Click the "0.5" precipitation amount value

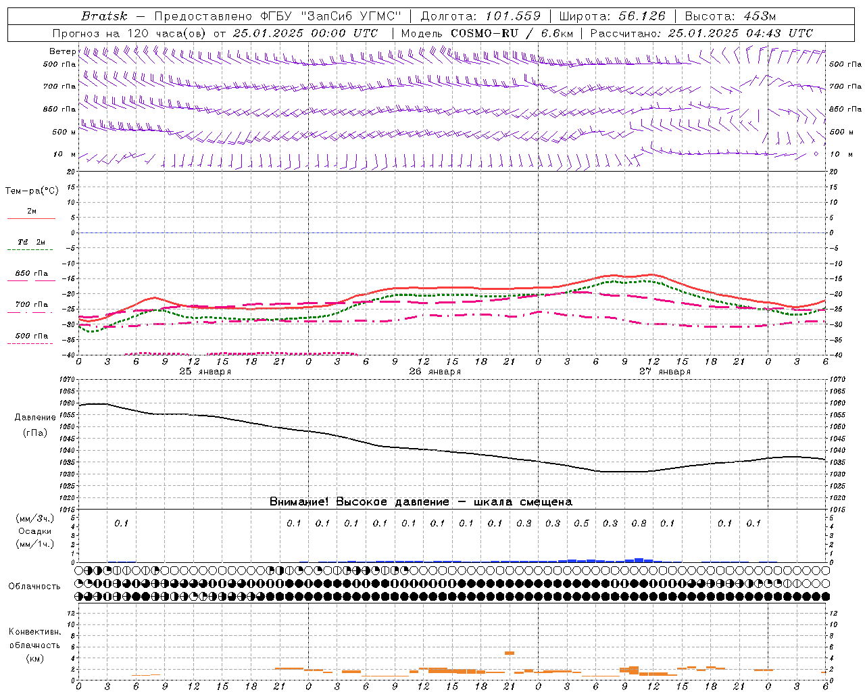(x=581, y=523)
